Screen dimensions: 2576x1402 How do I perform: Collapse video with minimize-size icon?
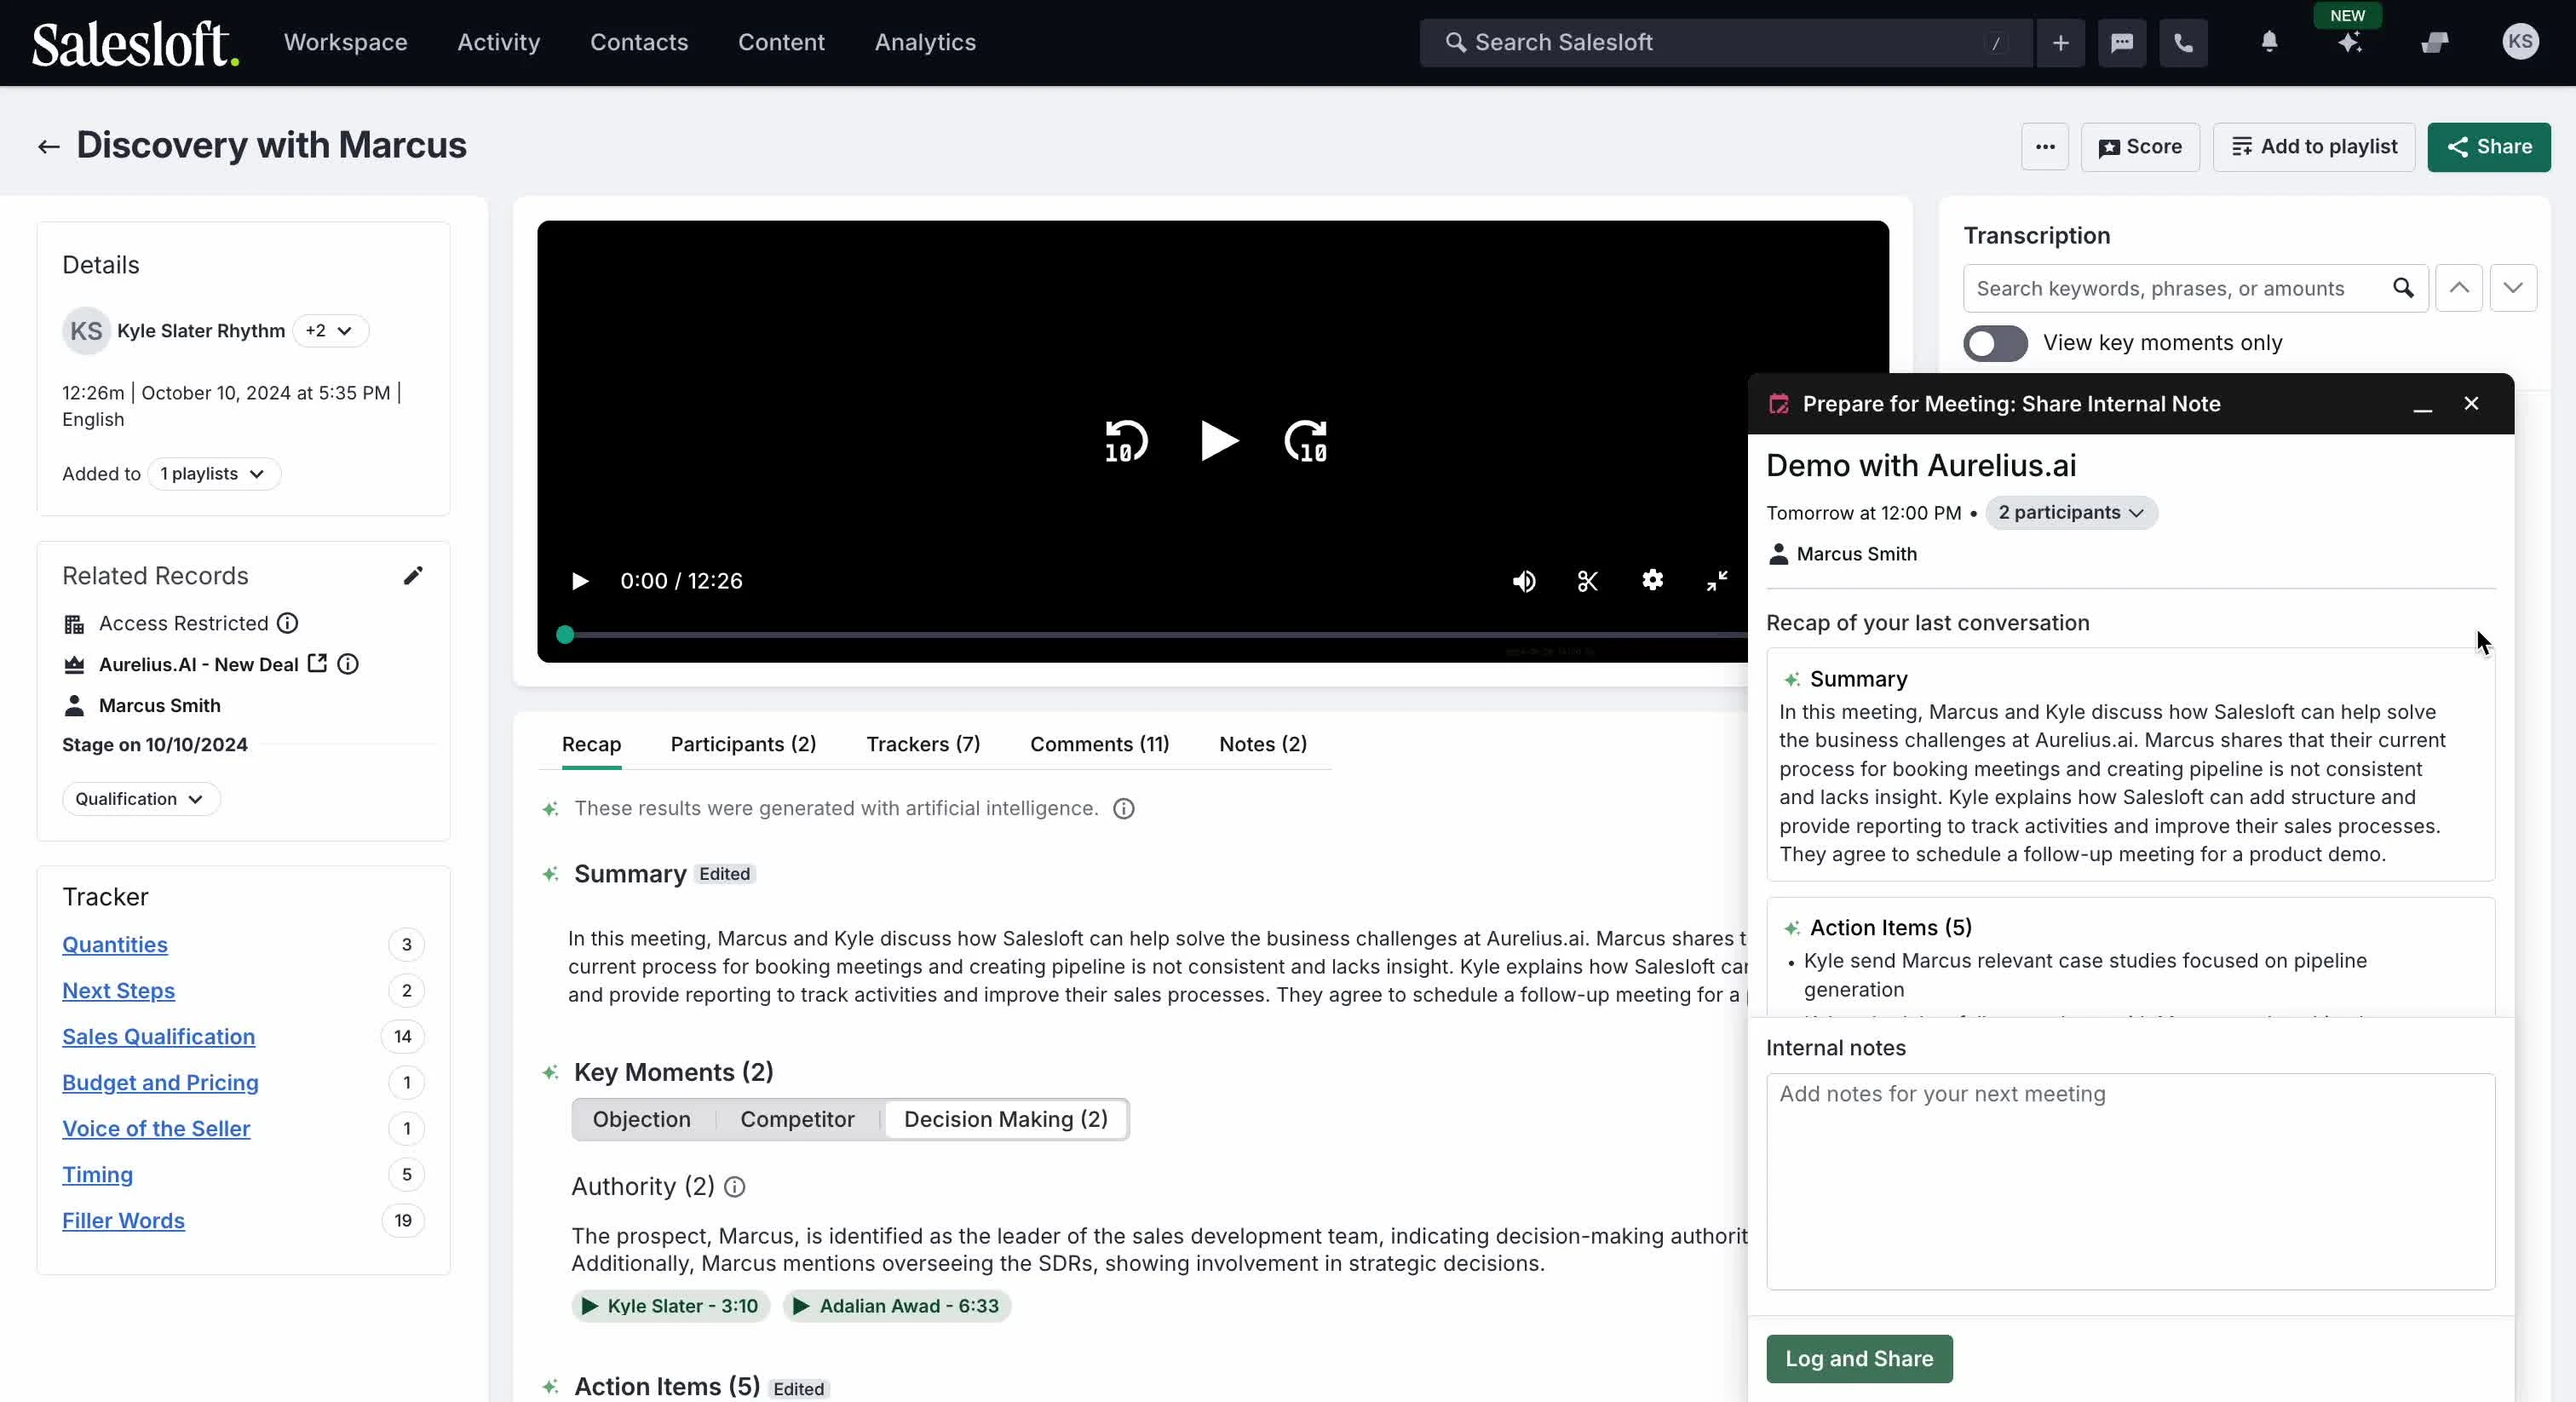tap(1717, 581)
